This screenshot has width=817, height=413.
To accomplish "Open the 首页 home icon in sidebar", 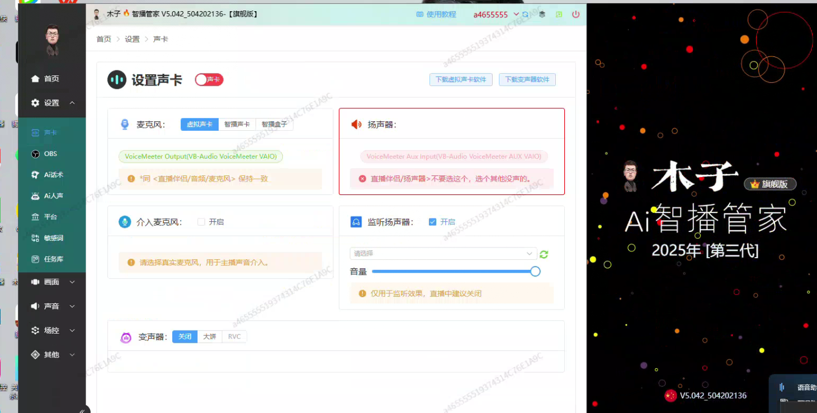I will click(35, 79).
